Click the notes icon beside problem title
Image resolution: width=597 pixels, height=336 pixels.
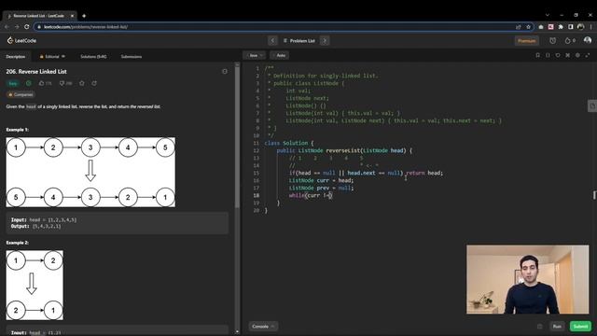click(x=225, y=71)
